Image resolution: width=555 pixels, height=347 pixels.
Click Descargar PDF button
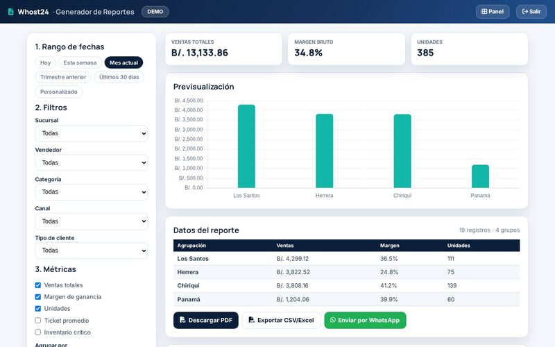pos(205,320)
